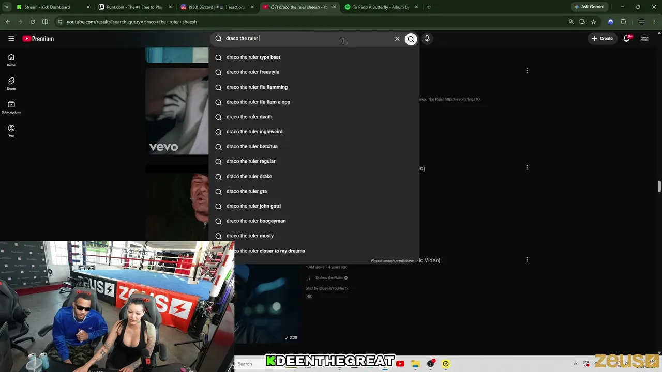662x372 pixels.
Task: Open options for the Vevo video result
Action: [527, 71]
